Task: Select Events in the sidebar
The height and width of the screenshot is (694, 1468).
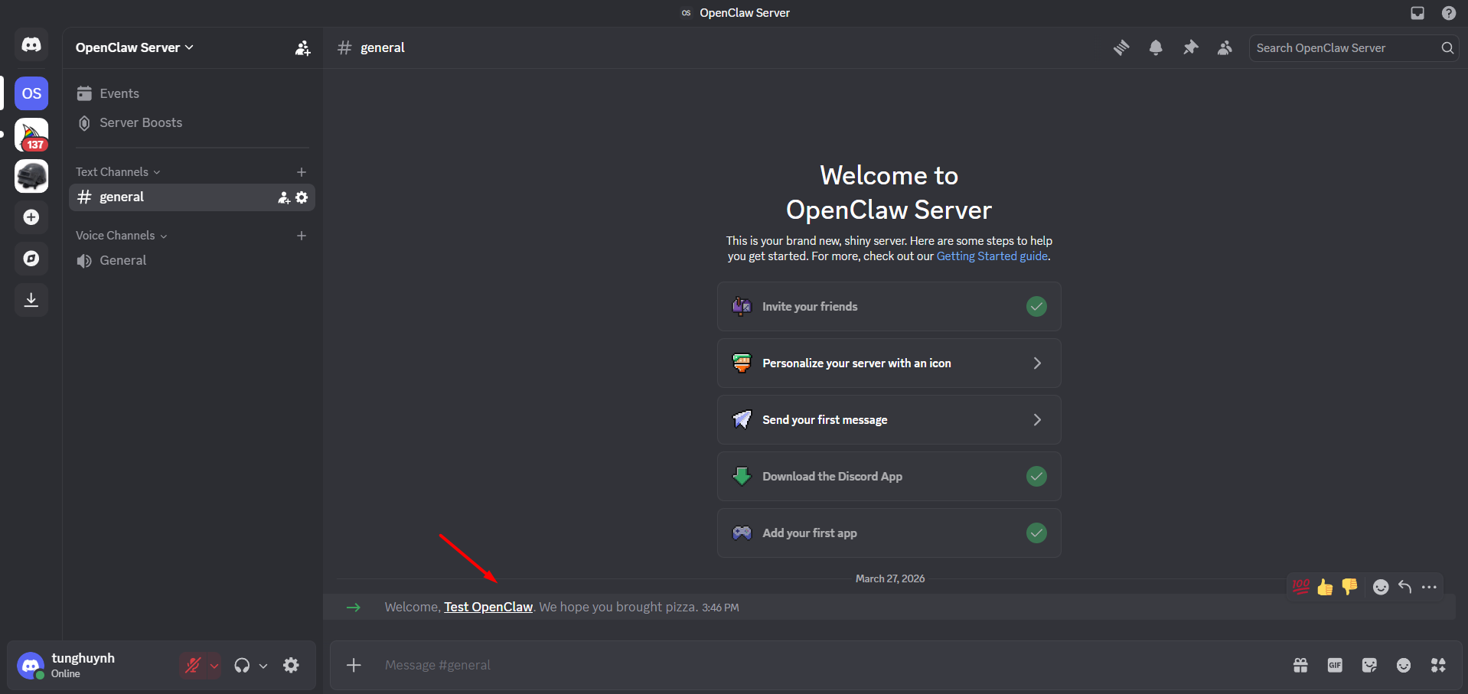Action: pyautogui.click(x=119, y=93)
